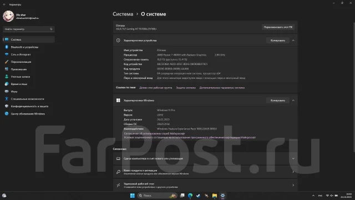Image resolution: width=355 pixels, height=200 pixels.
Task: Open Удаленный рабочий стол row
Action: click(205, 185)
